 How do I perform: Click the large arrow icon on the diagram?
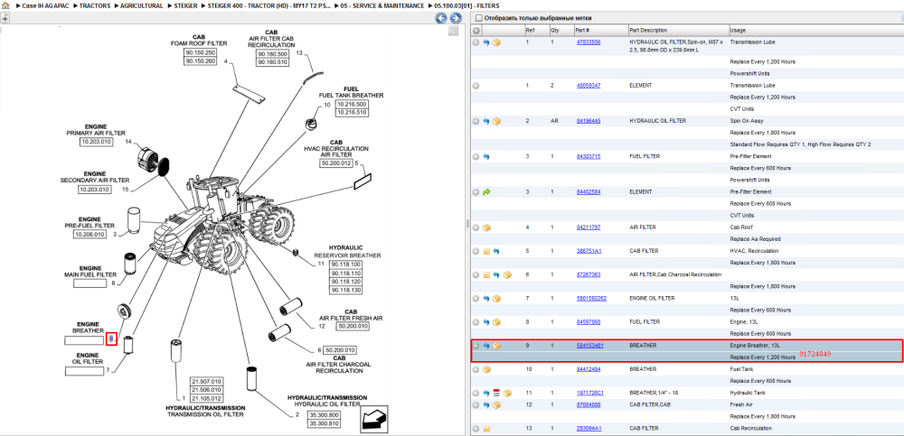pyautogui.click(x=373, y=419)
